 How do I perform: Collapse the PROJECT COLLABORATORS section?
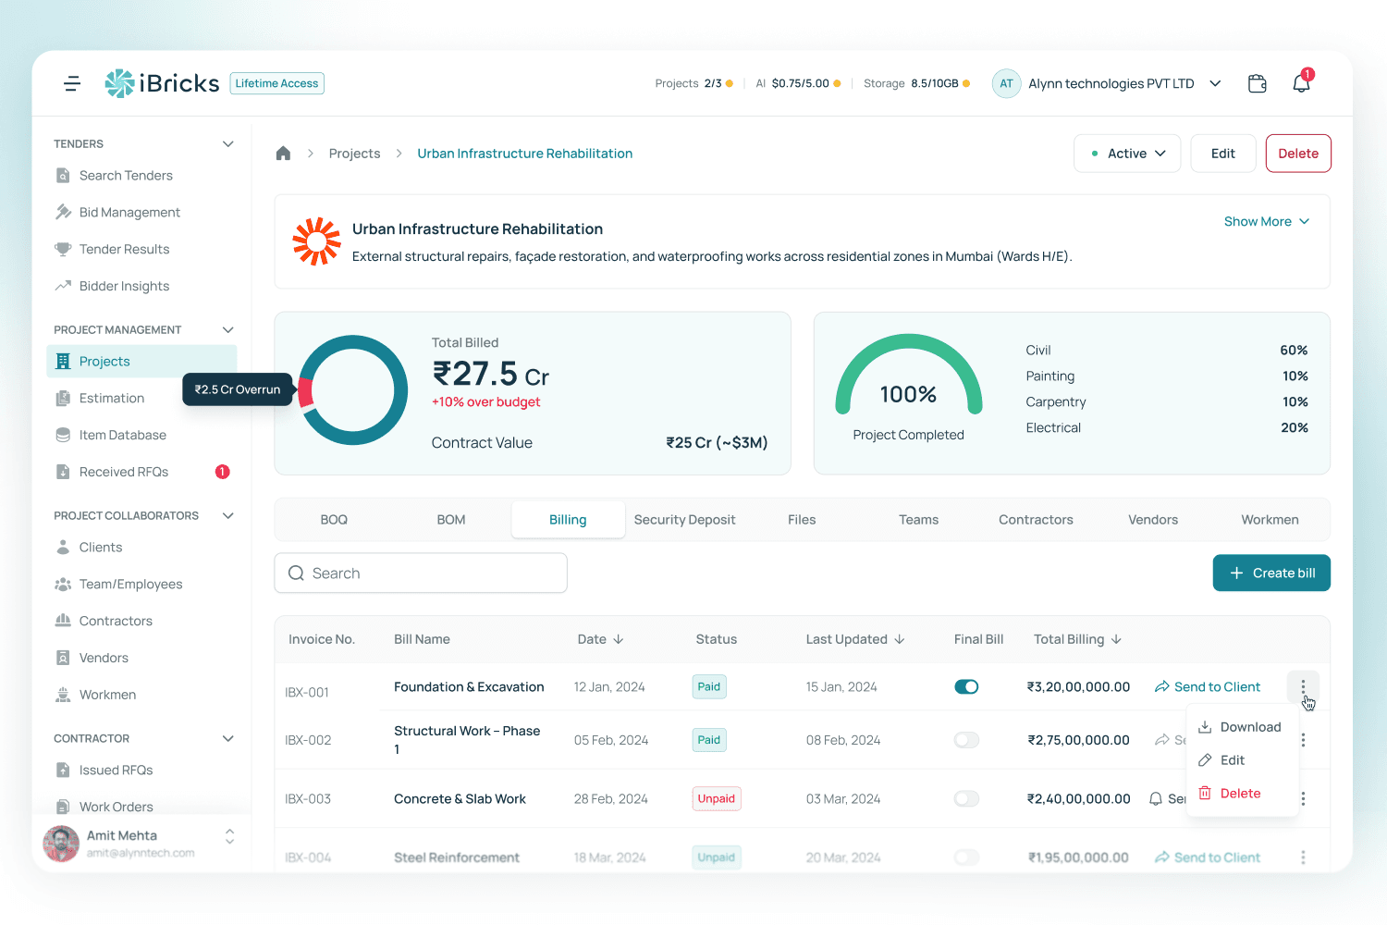point(228,516)
